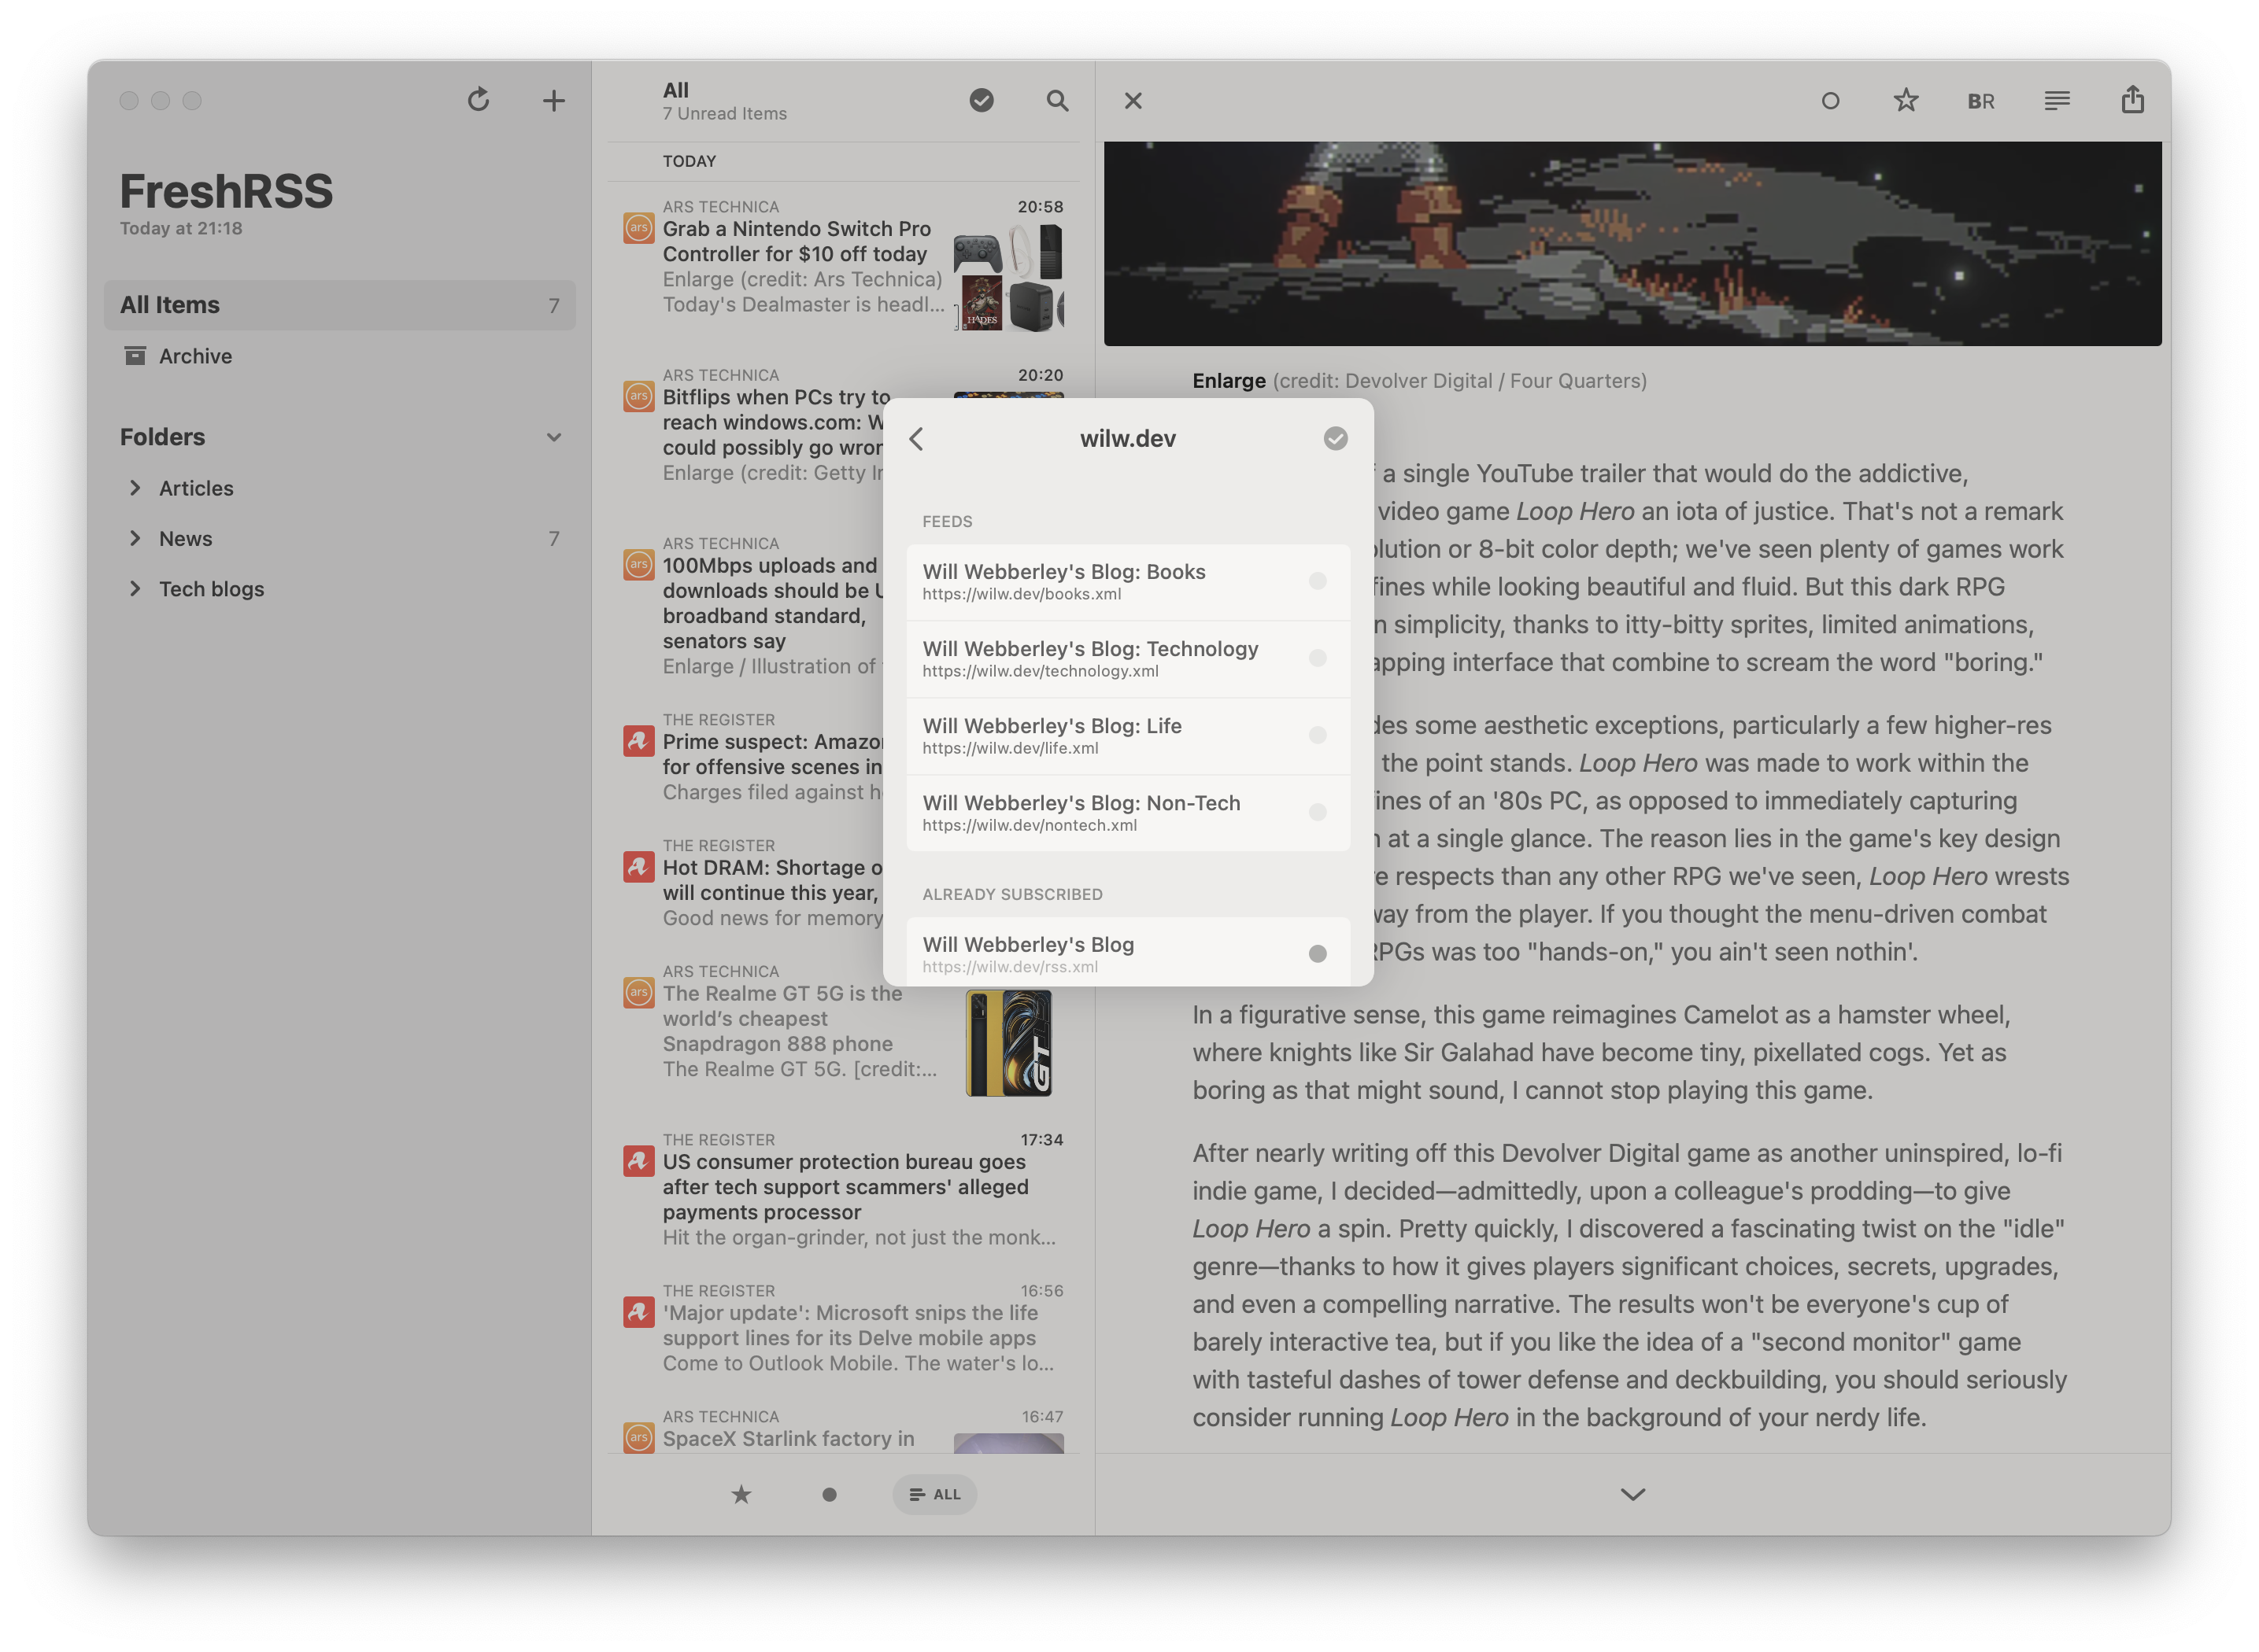Screen dimensions: 2259x1652
Task: Add a new subscription with the plus icon
Action: pyautogui.click(x=554, y=100)
